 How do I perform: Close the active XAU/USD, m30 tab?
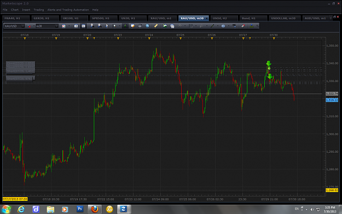tap(206, 18)
